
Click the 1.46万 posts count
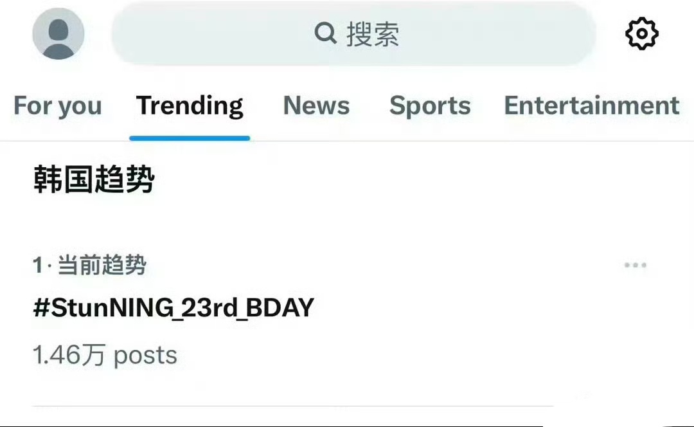pos(105,355)
